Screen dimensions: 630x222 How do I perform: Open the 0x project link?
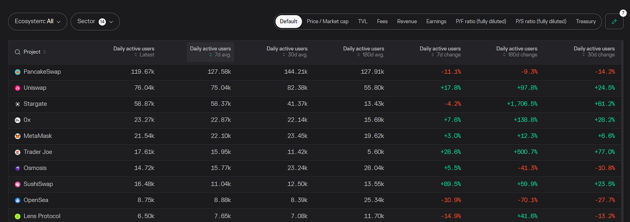(x=27, y=120)
